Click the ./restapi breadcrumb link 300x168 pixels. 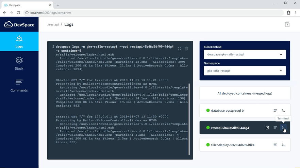[53, 24]
